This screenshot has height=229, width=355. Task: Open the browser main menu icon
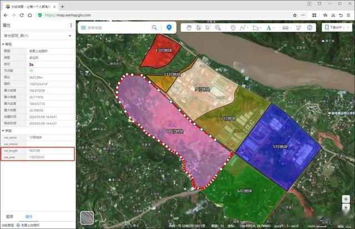point(348,15)
